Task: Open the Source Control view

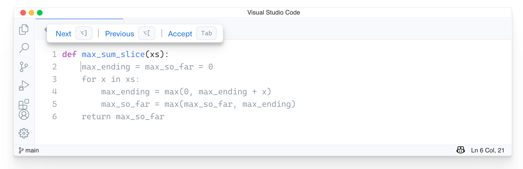Action: tap(24, 67)
